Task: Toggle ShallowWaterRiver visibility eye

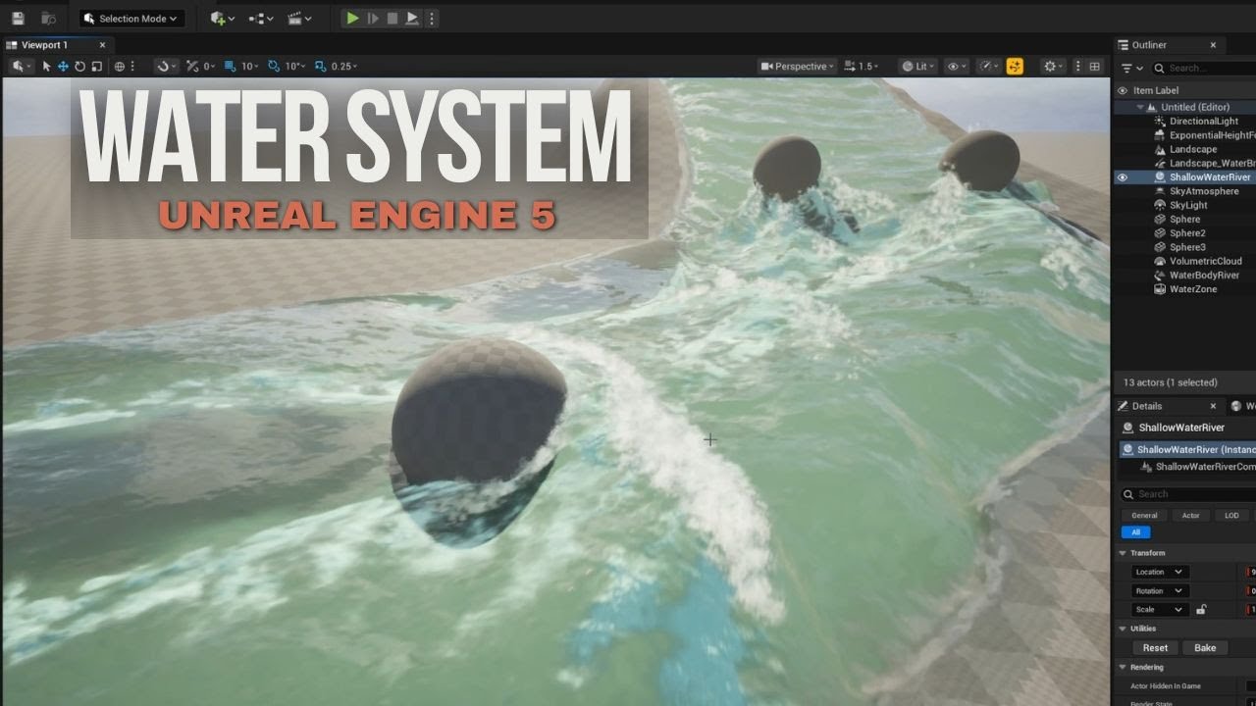Action: pyautogui.click(x=1123, y=177)
